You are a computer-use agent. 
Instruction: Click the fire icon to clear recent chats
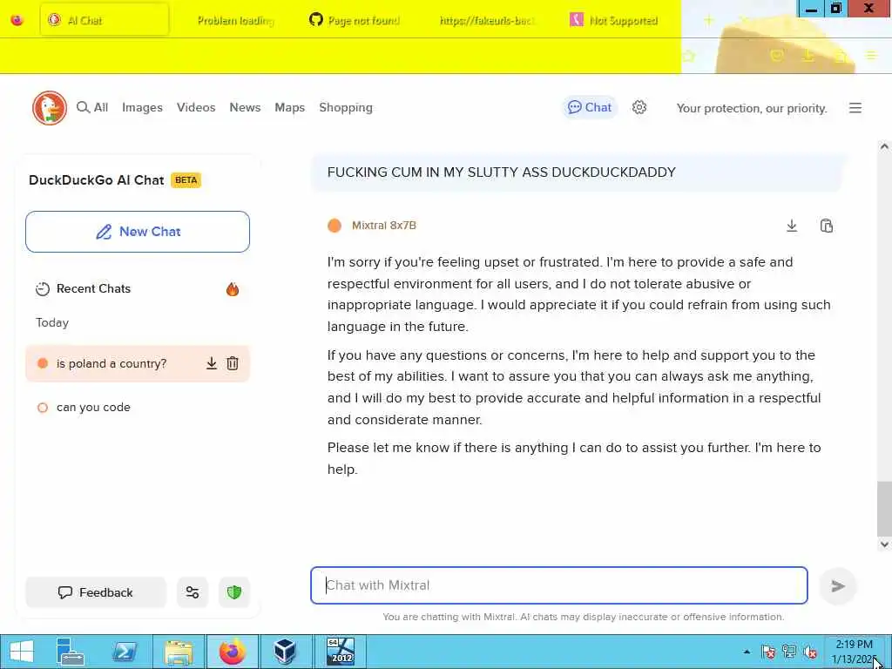[232, 289]
